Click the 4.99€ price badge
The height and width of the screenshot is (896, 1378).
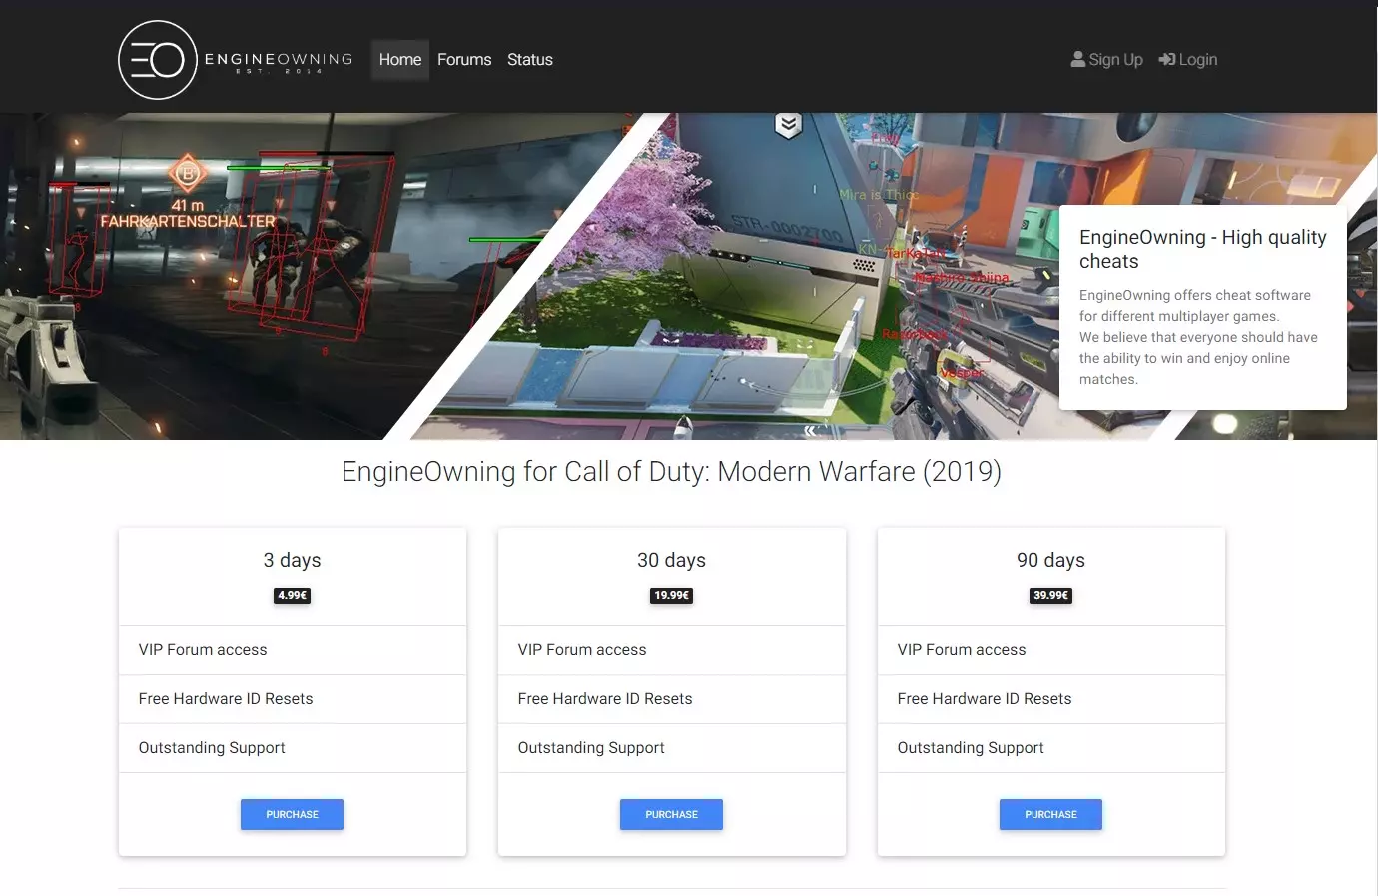(x=292, y=595)
